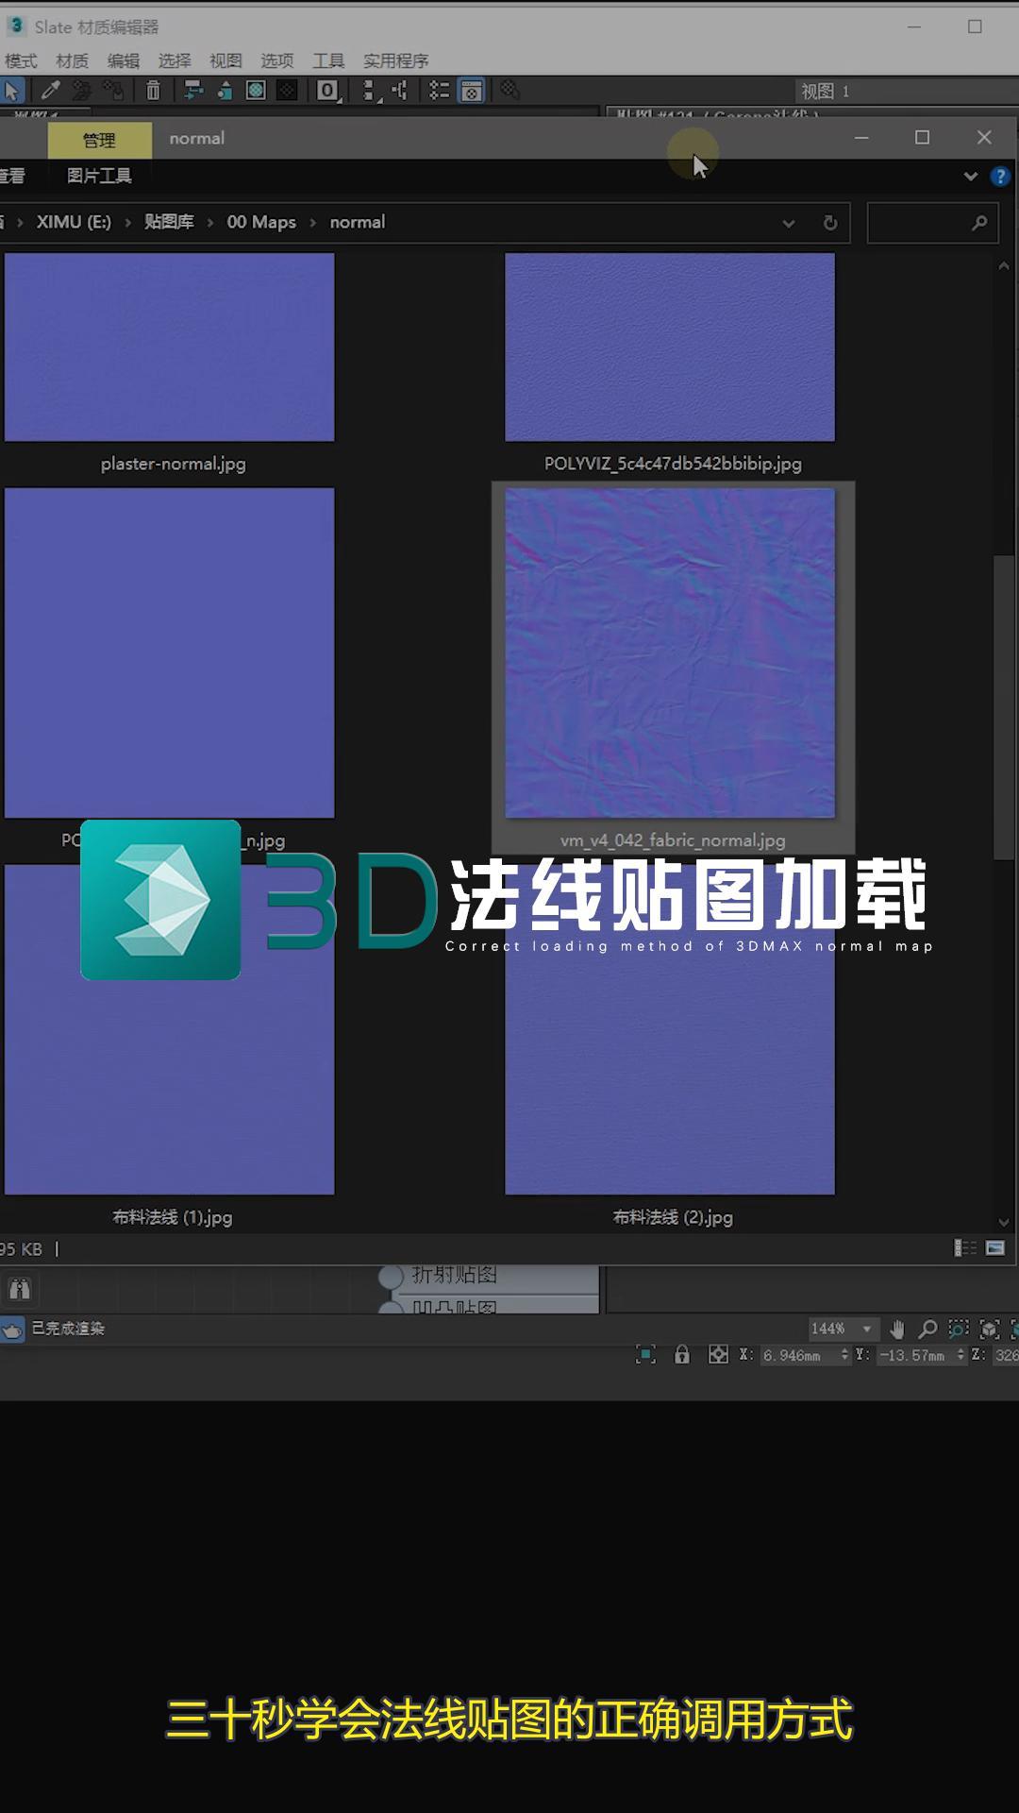Switch to large thumbnails view in Explorer
The width and height of the screenshot is (1019, 1813).
click(x=995, y=1248)
